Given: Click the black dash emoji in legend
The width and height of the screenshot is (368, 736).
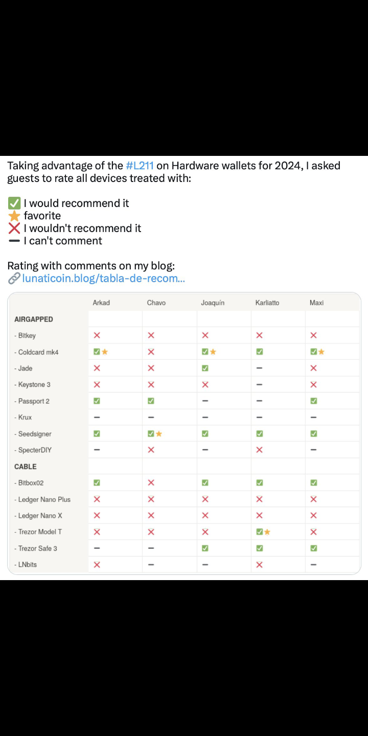Looking at the screenshot, I should [x=14, y=241].
